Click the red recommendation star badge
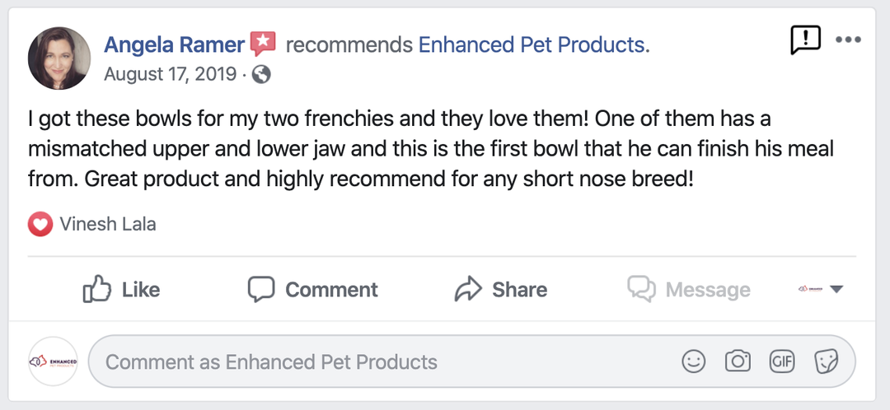890x410 pixels. point(263,44)
